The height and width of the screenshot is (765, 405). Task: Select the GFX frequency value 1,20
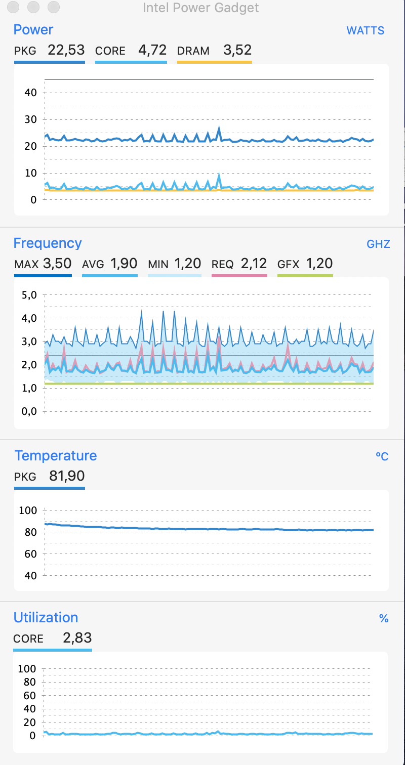319,263
